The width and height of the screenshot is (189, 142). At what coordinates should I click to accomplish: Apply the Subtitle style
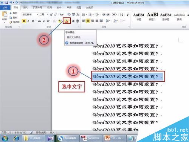coord(166,17)
